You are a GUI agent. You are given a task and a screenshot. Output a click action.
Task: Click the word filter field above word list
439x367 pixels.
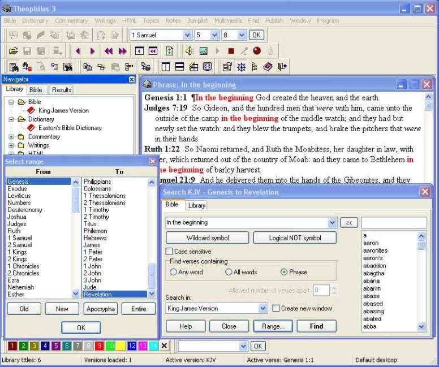(394, 223)
